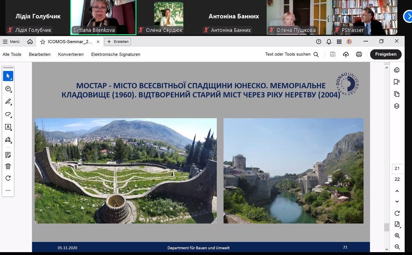Select the freehand Draw tool

pyautogui.click(x=8, y=115)
